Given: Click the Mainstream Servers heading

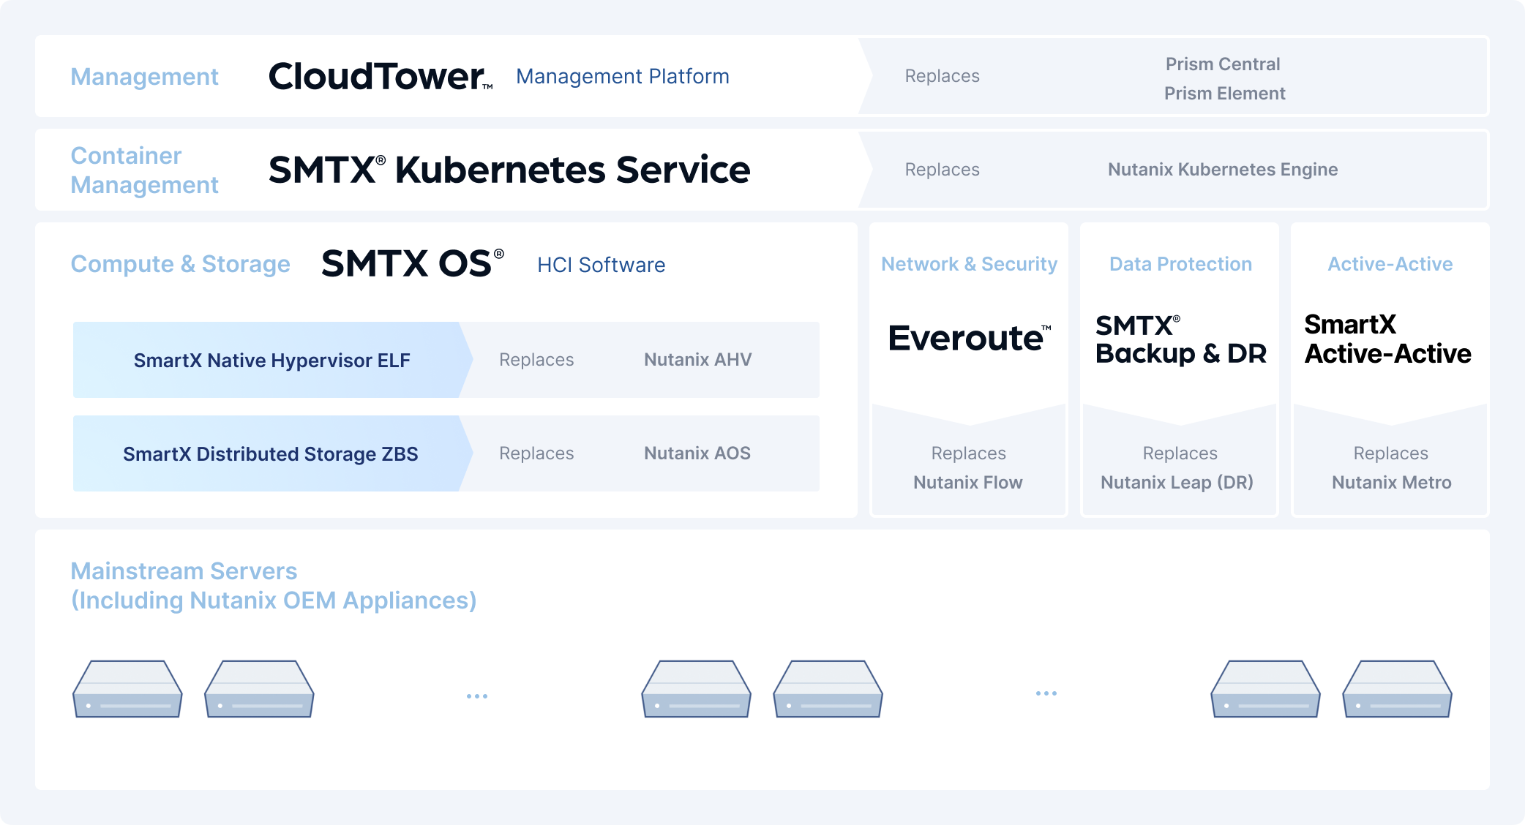Looking at the screenshot, I should point(184,571).
